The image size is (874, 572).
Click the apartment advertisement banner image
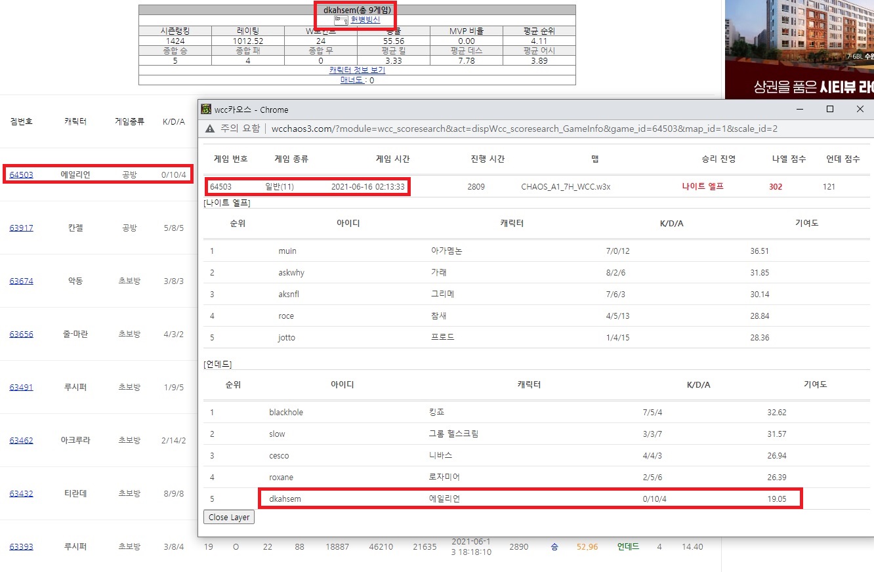pyautogui.click(x=799, y=49)
